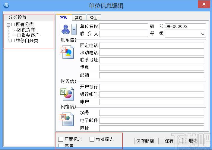212x150 pixels.
Task: Open the 等级 level dropdown
Action: pos(203,34)
